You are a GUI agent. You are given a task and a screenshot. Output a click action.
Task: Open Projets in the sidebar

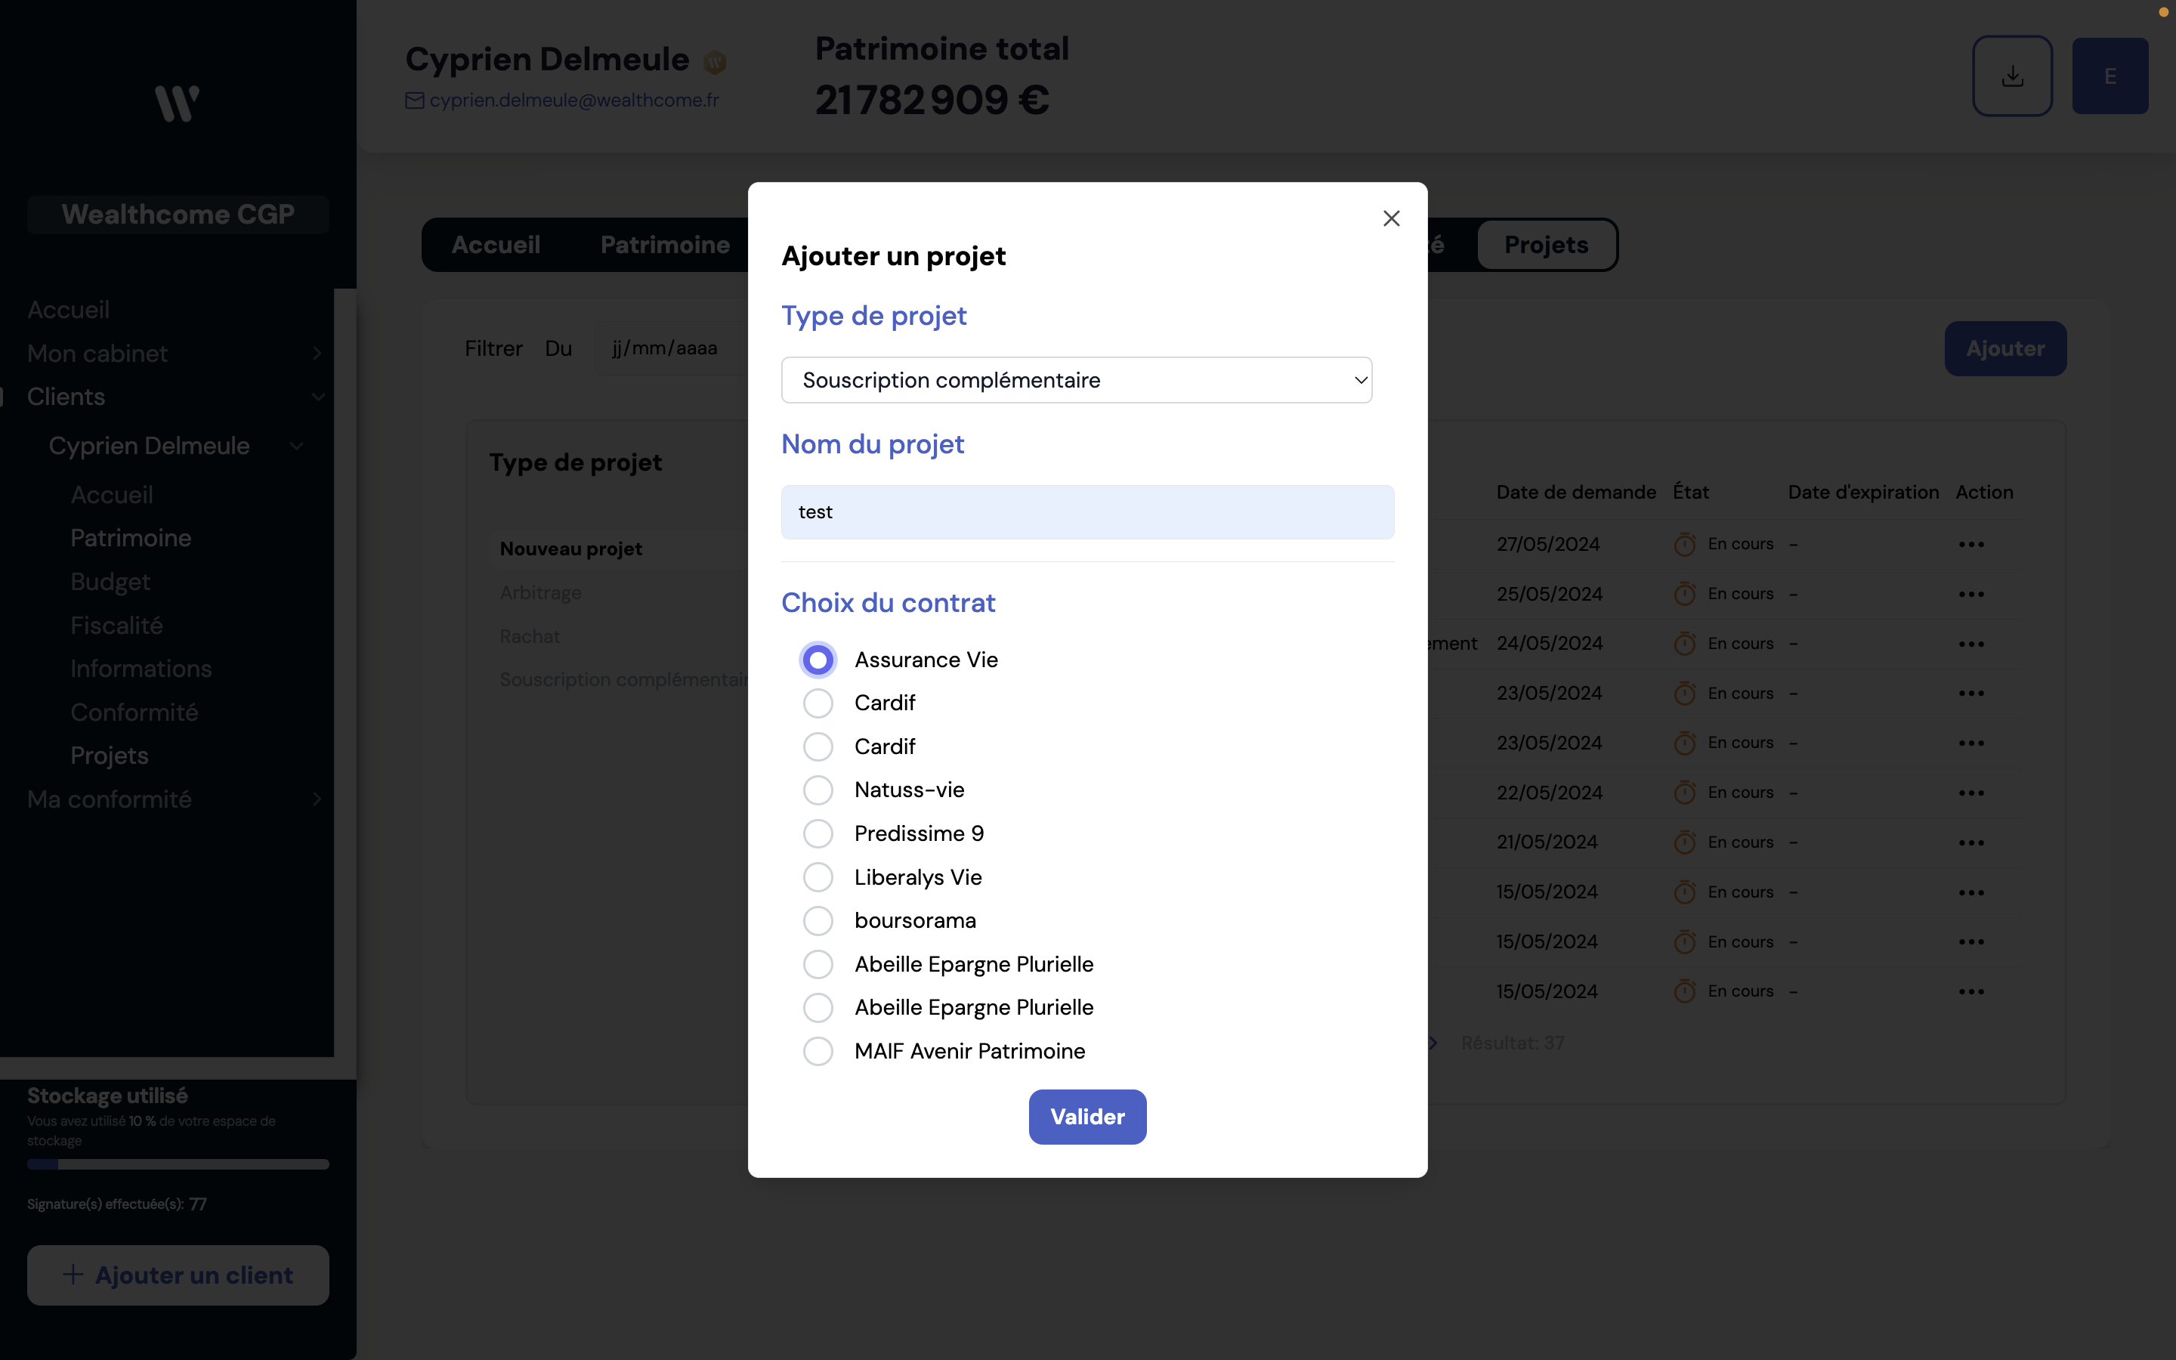coord(109,756)
